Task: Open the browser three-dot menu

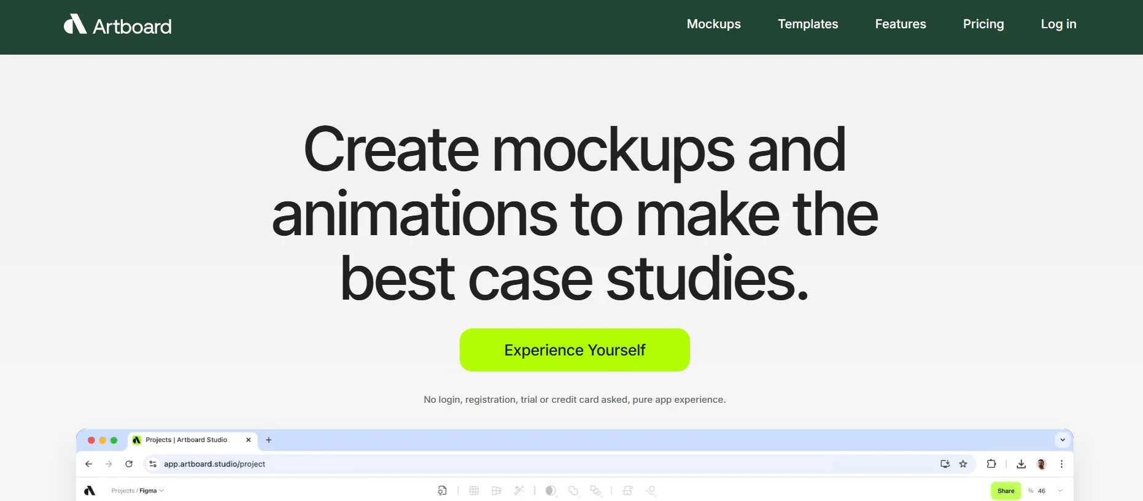Action: tap(1061, 464)
